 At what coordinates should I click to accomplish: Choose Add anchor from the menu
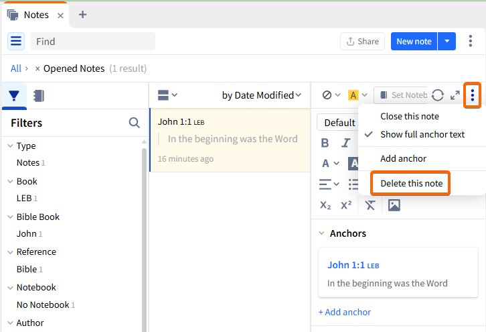(403, 158)
